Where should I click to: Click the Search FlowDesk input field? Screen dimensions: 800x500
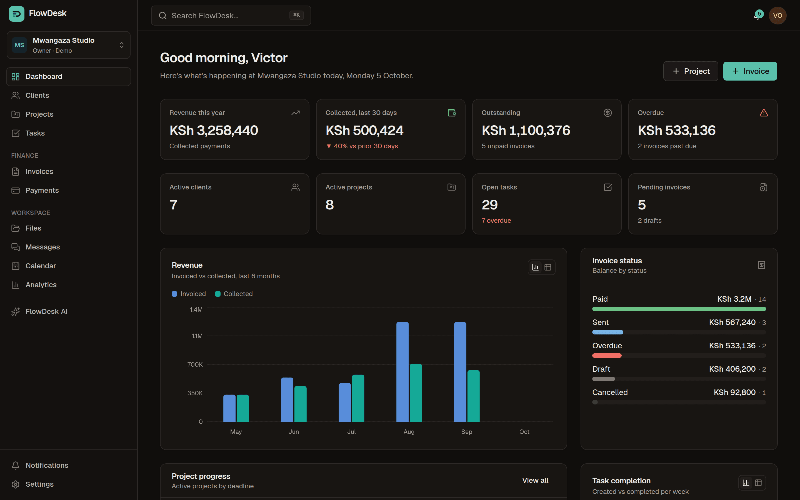[231, 16]
